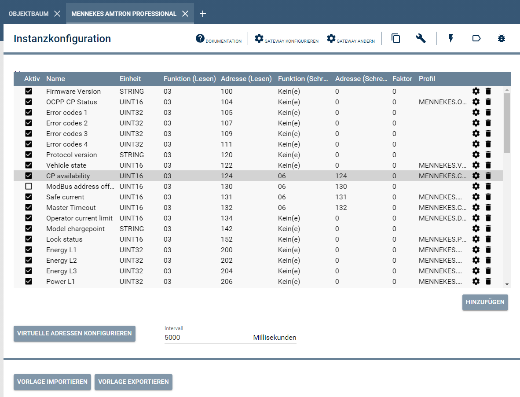
Task: Click the Hinzufügen button
Action: (485, 302)
